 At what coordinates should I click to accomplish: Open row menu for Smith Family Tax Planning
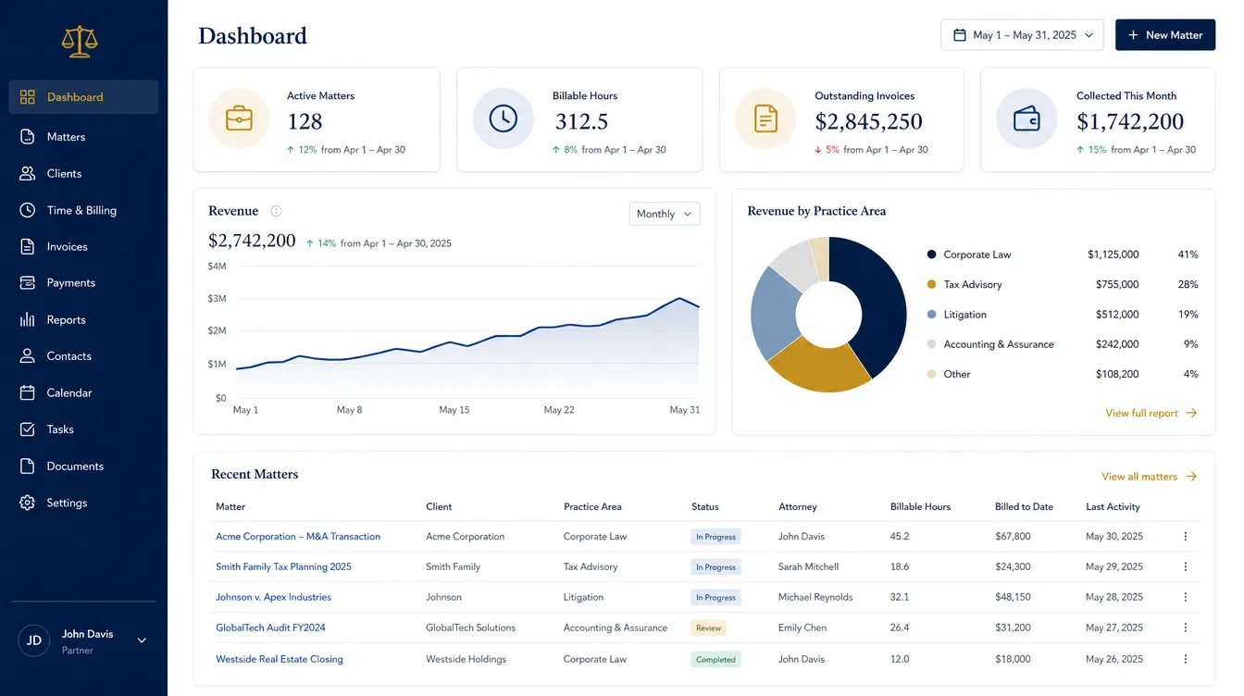coord(1185,566)
